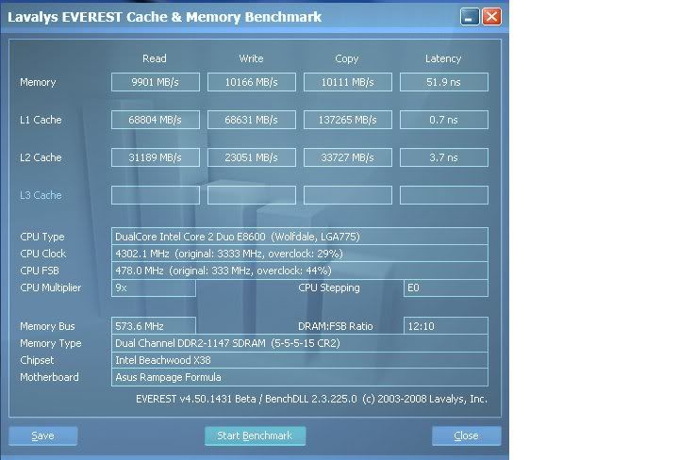Click the L2 Cache Read 31189 MB/s value
Viewport: 679px width, 460px height.
click(156, 157)
